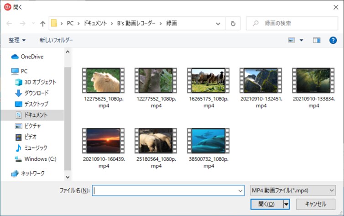The height and width of the screenshot is (216, 344).
Task: Click the 録画の検索 search box
Action: 291,23
